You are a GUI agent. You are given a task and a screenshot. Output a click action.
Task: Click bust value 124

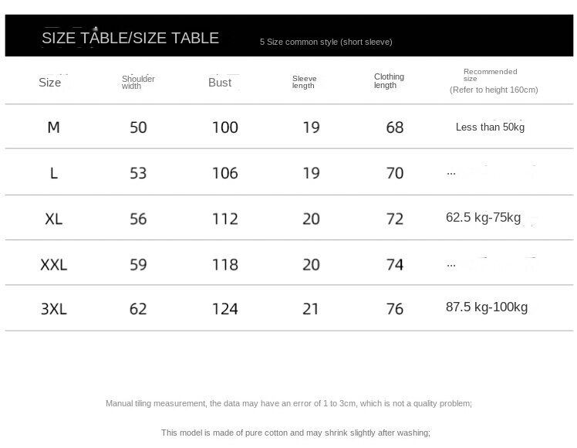[225, 309]
